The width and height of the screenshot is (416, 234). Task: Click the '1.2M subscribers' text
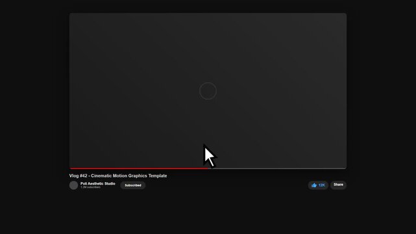[91, 187]
